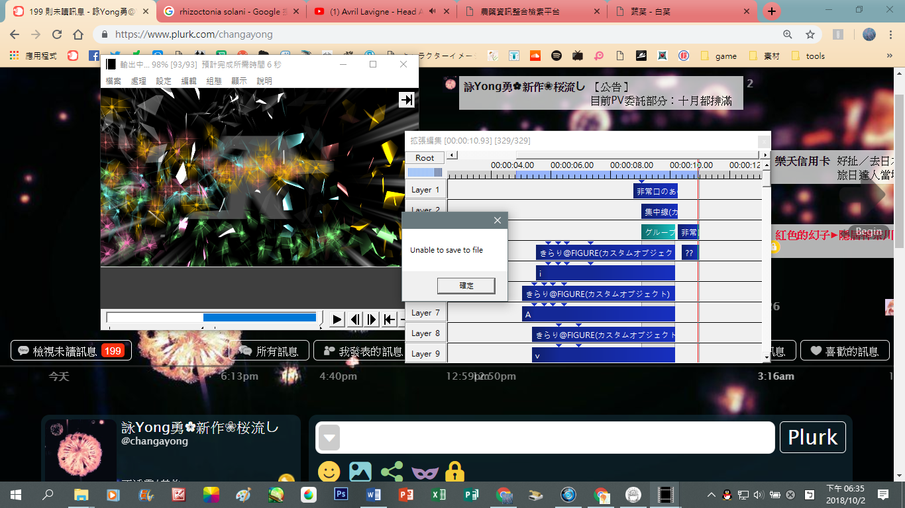Open the plurk qualifier dropdown arrow
This screenshot has width=905, height=508.
coord(330,437)
